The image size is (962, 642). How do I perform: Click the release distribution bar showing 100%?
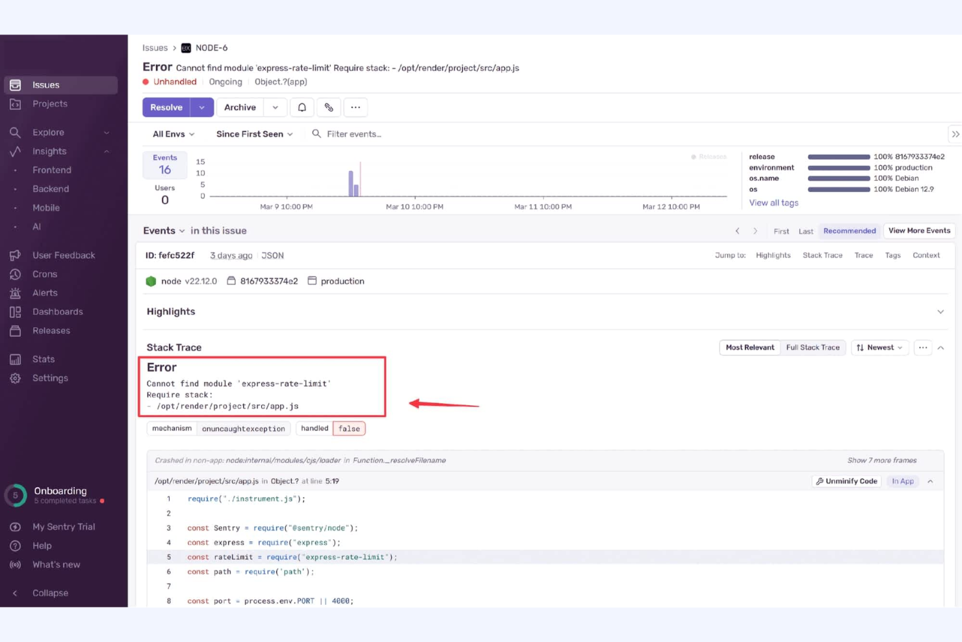[x=838, y=156]
